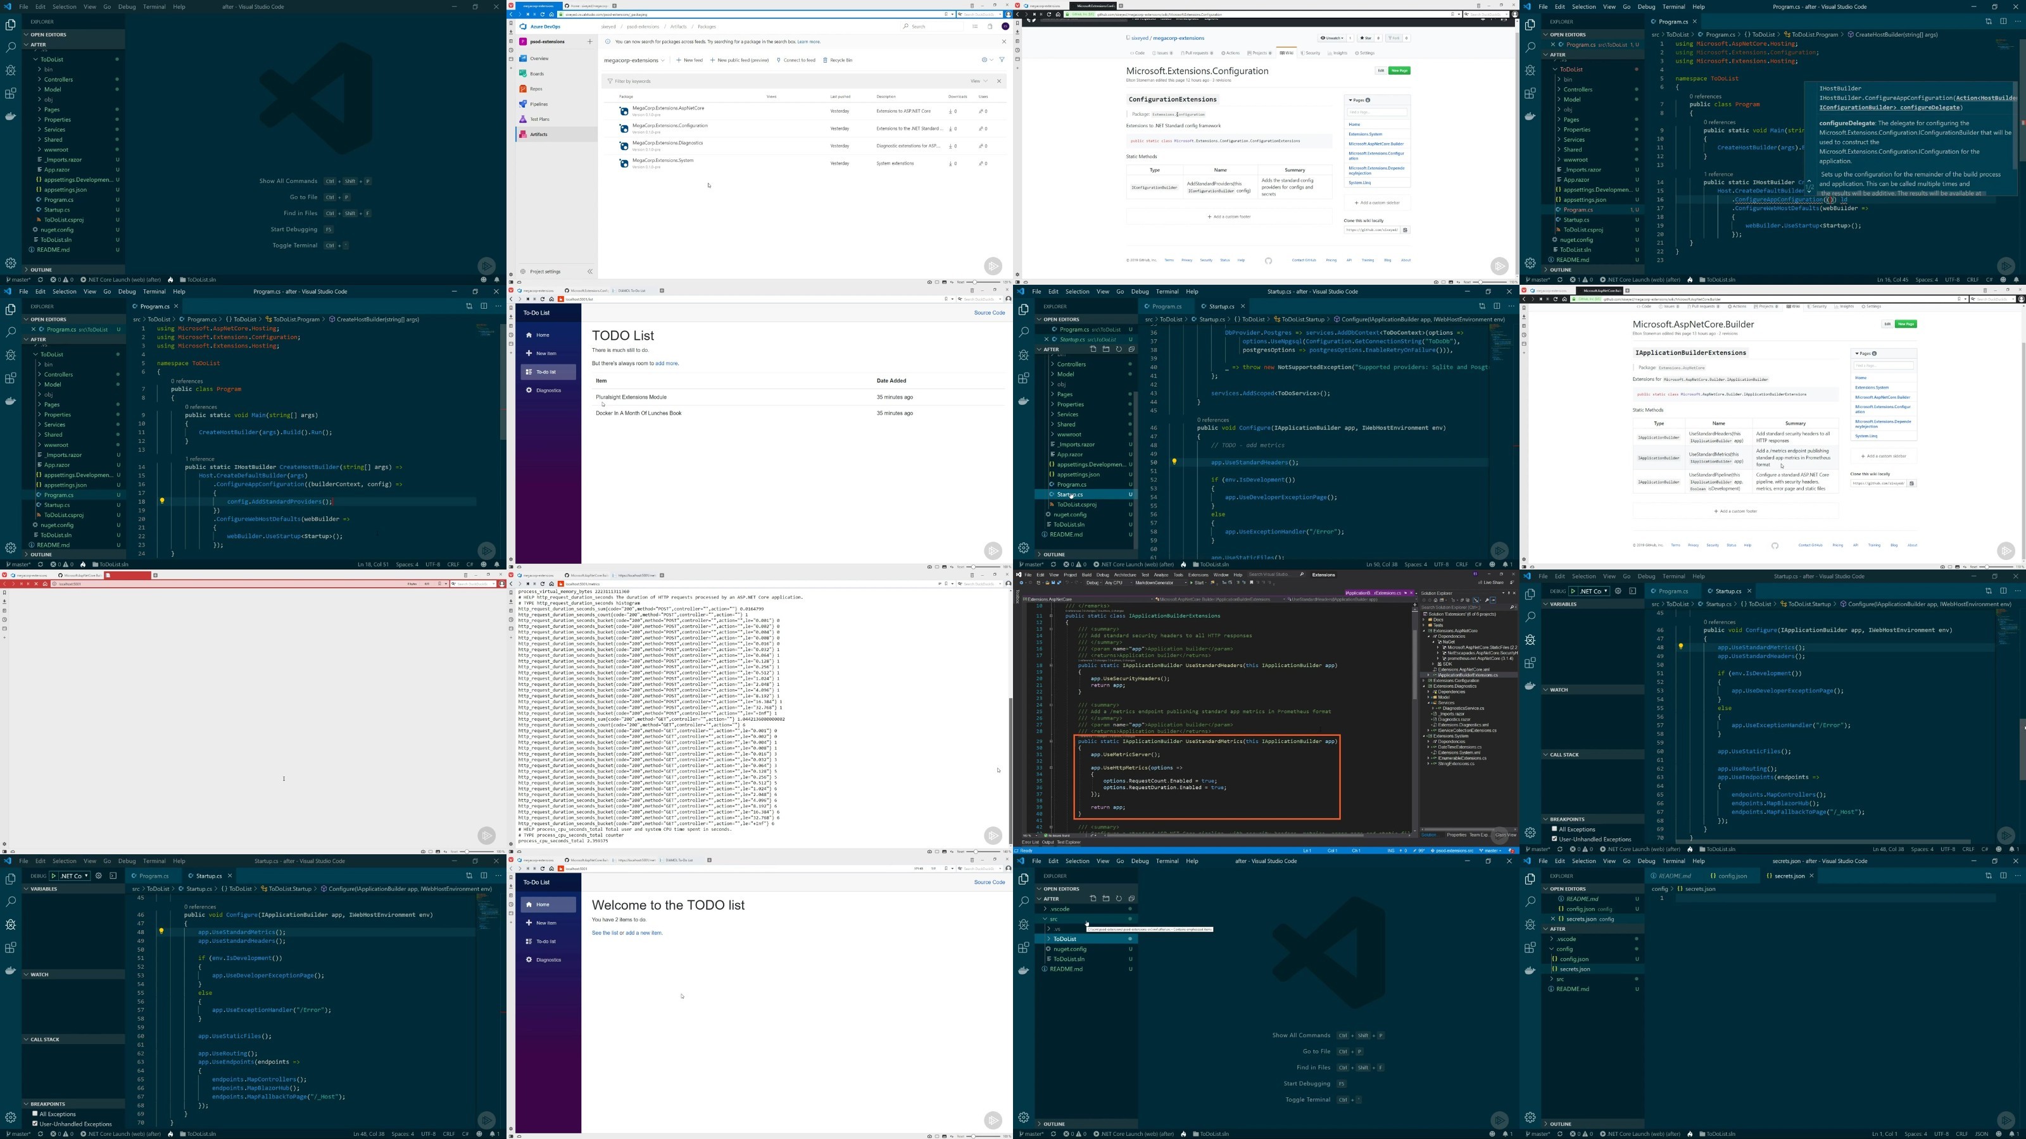Follow the 'See the list' link on Welcome page
The height and width of the screenshot is (1139, 2026).
pyautogui.click(x=605, y=933)
